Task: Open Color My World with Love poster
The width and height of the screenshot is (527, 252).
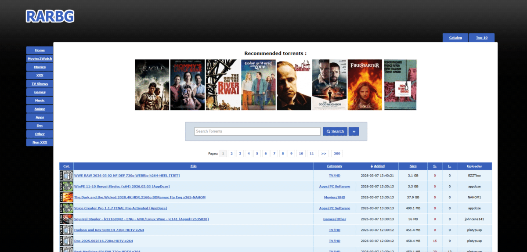Action: pyautogui.click(x=259, y=85)
